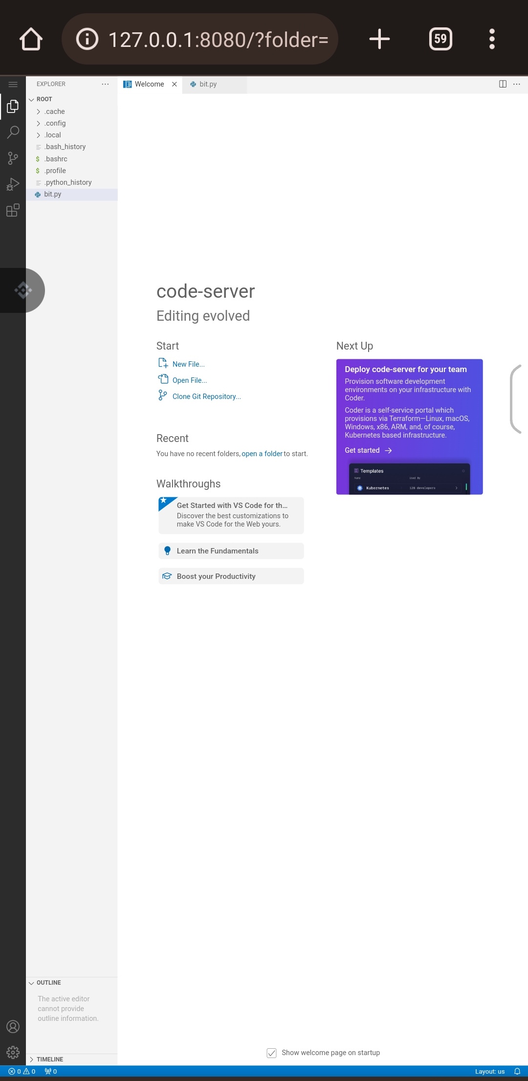Viewport: 528px width, 1081px height.
Task: Select bit.py in the file tree
Action: tap(72, 194)
